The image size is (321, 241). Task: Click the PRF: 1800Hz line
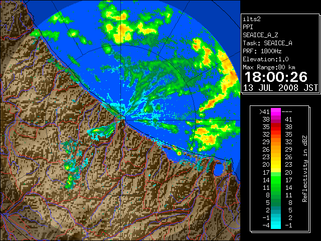coord(262,51)
